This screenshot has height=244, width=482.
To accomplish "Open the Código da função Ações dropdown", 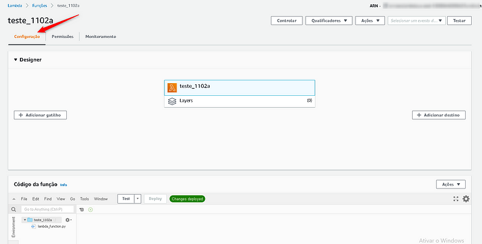I will coord(451,184).
